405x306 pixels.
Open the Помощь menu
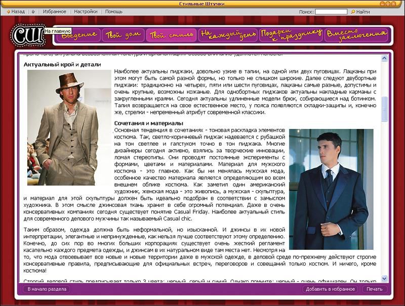point(114,12)
